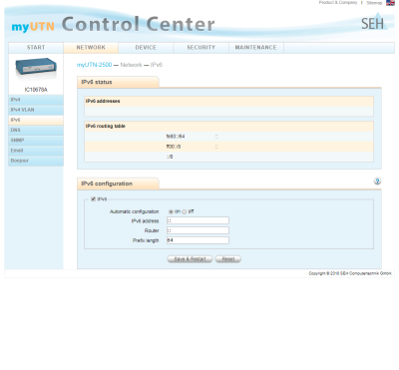Open the DEVICE tab

click(x=146, y=48)
